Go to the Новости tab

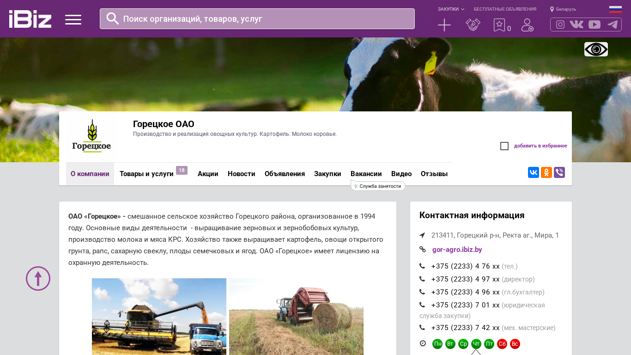tap(242, 174)
